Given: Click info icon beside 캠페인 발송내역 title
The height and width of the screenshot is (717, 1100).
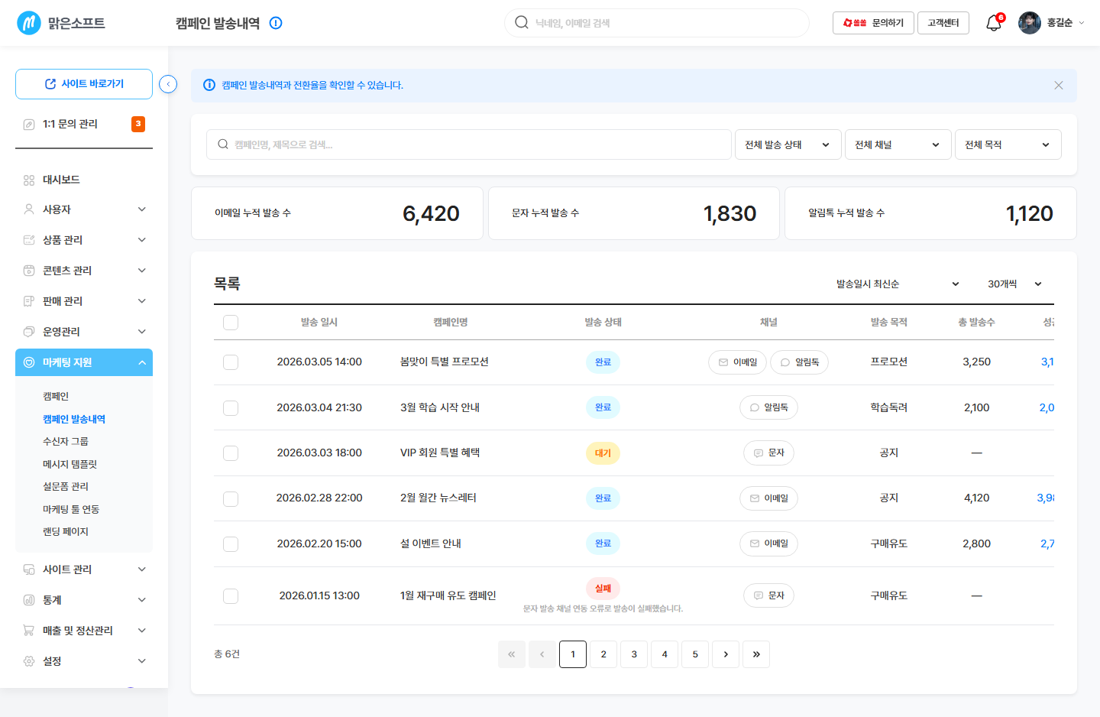Looking at the screenshot, I should (x=277, y=23).
